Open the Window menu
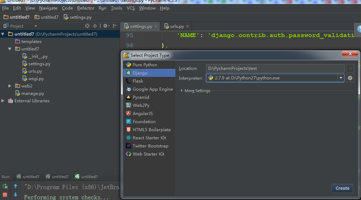361x200 pixels. pyautogui.click(x=147, y=8)
